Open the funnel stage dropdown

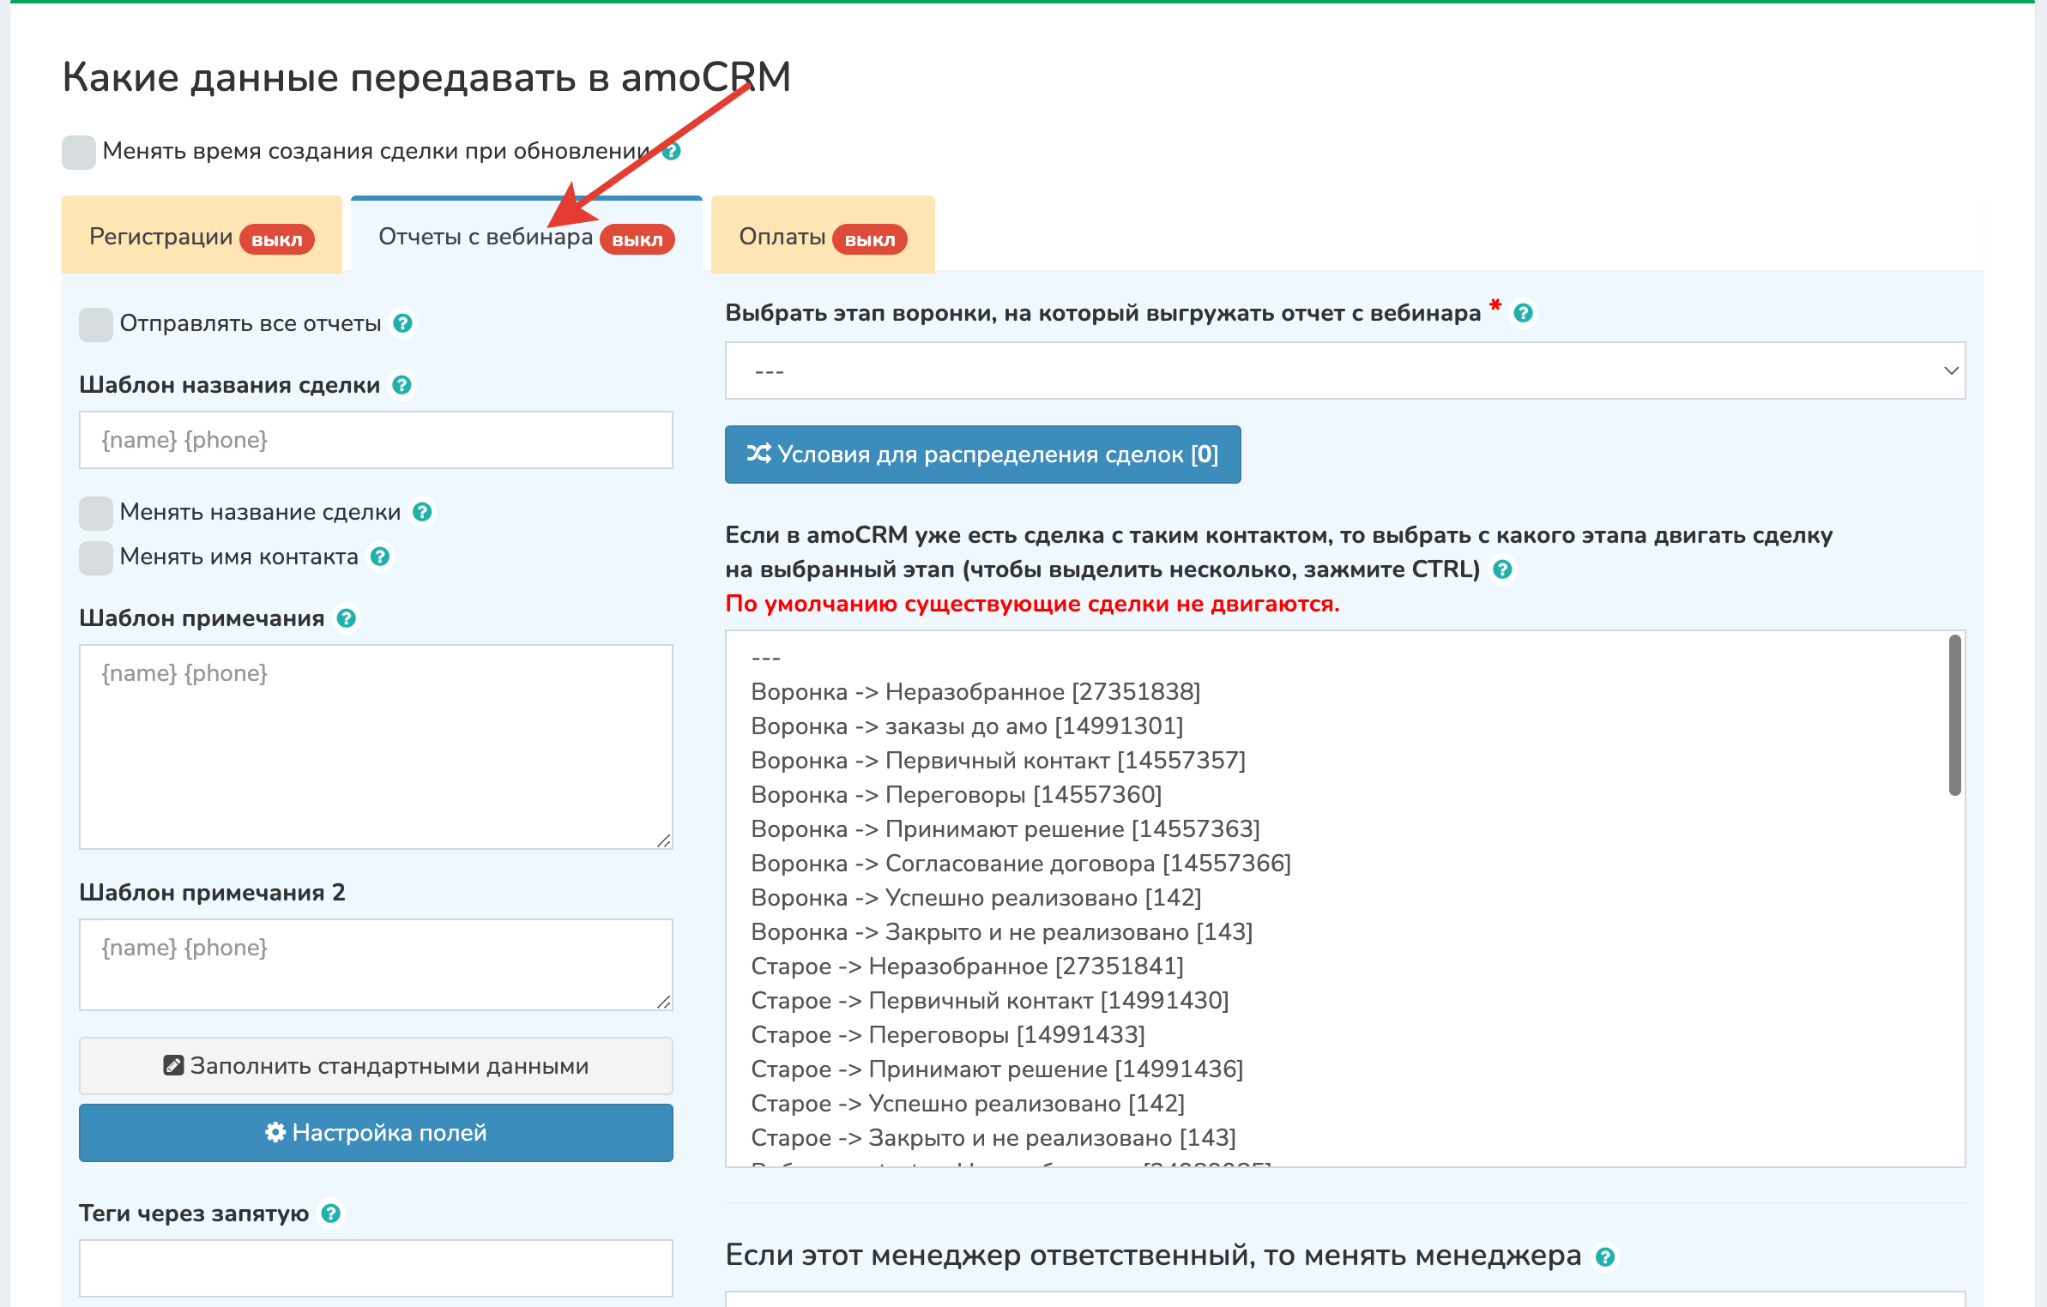[x=1344, y=370]
